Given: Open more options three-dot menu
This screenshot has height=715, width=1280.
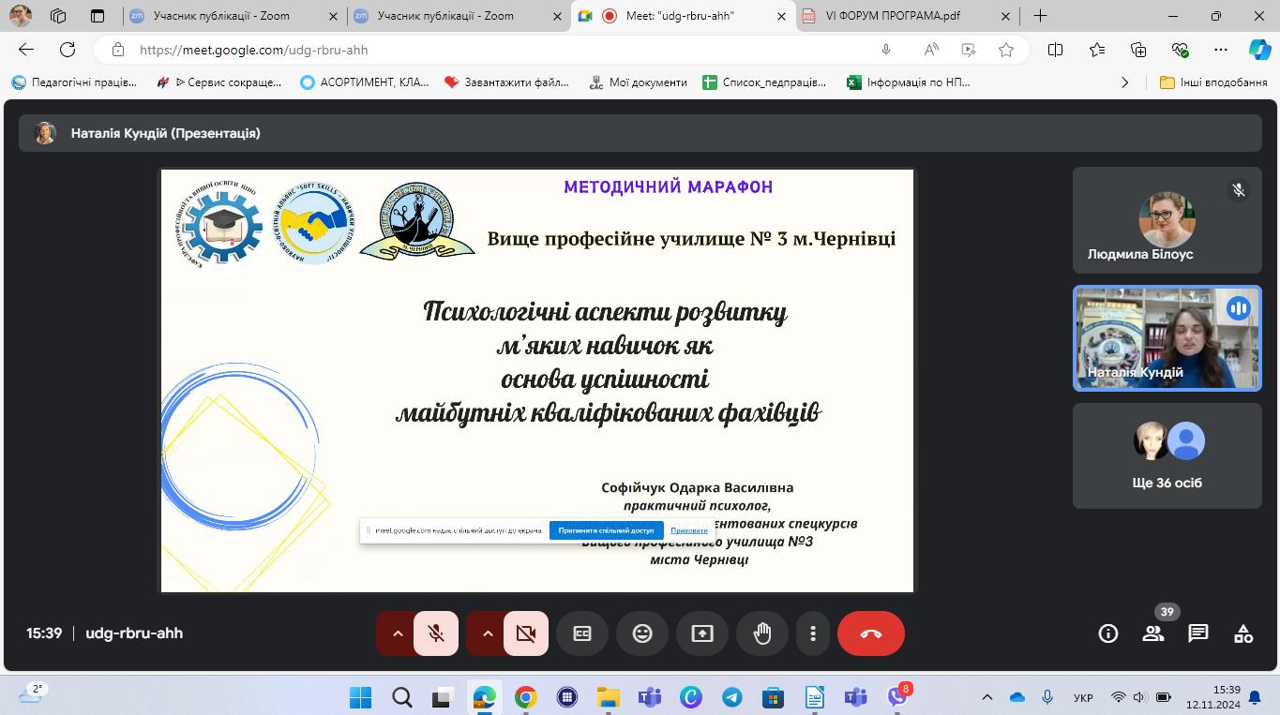Looking at the screenshot, I should pyautogui.click(x=812, y=633).
